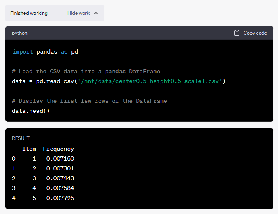Select the Finished working status text
Image resolution: width=278 pixels, height=214 pixels.
(x=29, y=13)
